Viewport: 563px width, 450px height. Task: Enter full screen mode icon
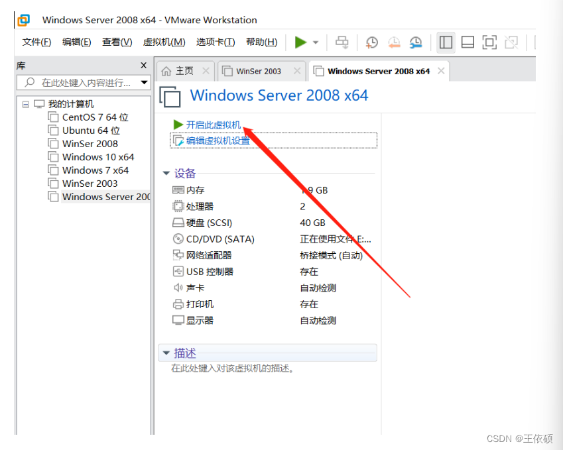(489, 42)
